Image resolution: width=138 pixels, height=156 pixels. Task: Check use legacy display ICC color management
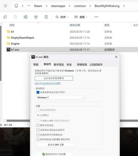(x=38, y=139)
